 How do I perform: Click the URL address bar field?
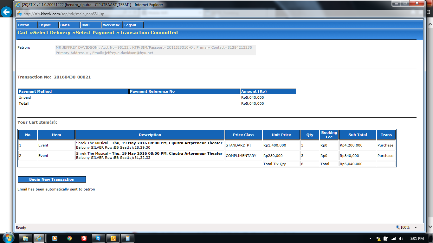click(x=111, y=14)
